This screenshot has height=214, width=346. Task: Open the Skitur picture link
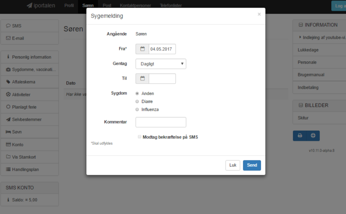(303, 118)
